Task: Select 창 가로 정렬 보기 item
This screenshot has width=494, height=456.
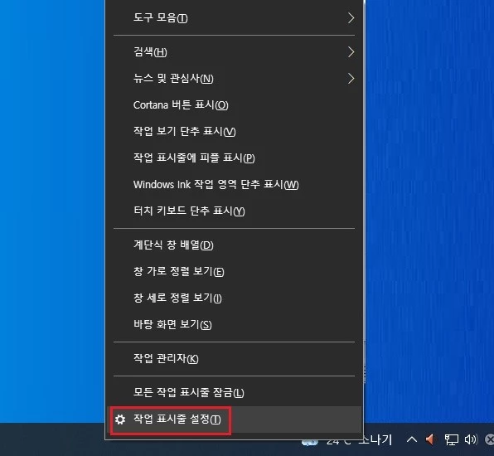Action: [x=234, y=271]
